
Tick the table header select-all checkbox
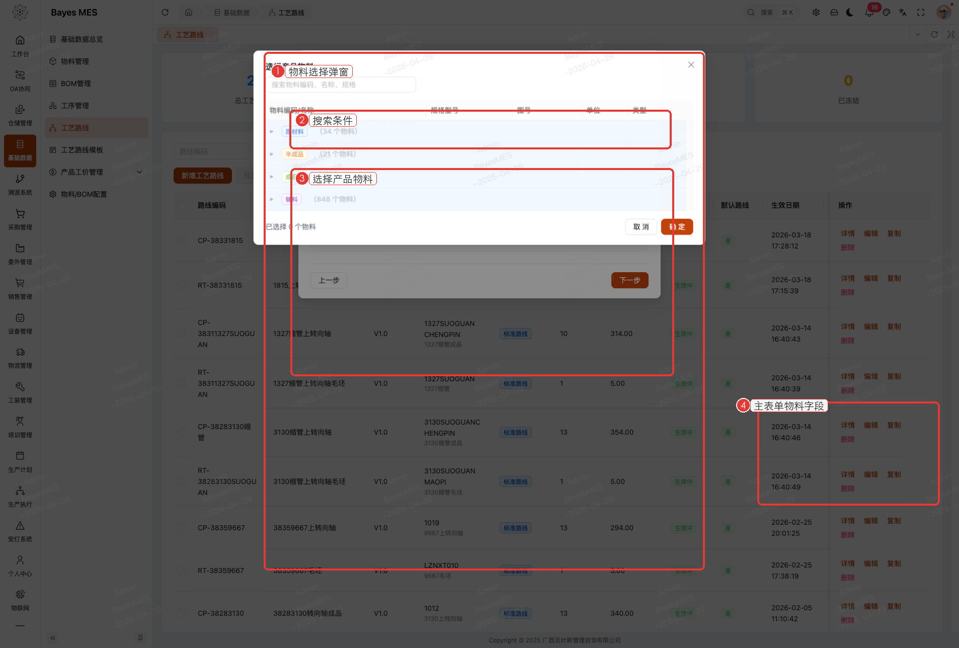click(182, 205)
